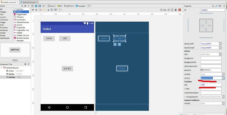The image size is (227, 115).
Task: Open the Nexus 4 device dropdown
Action: 52,6
